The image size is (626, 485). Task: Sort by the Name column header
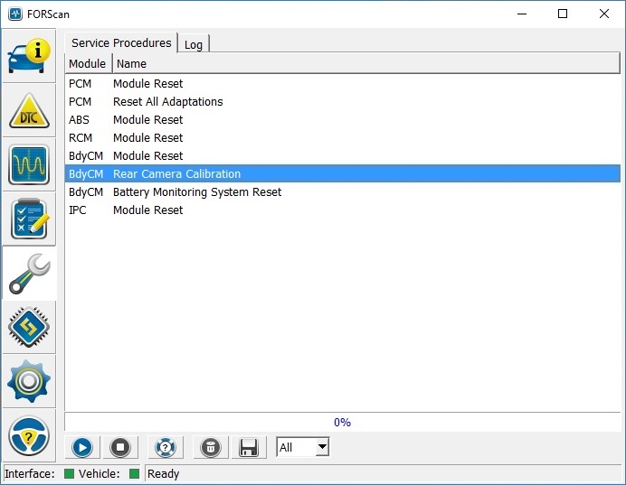point(366,64)
